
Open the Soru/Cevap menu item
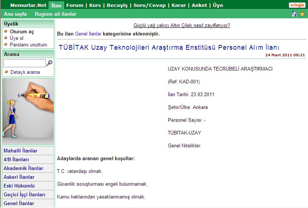[150, 5]
